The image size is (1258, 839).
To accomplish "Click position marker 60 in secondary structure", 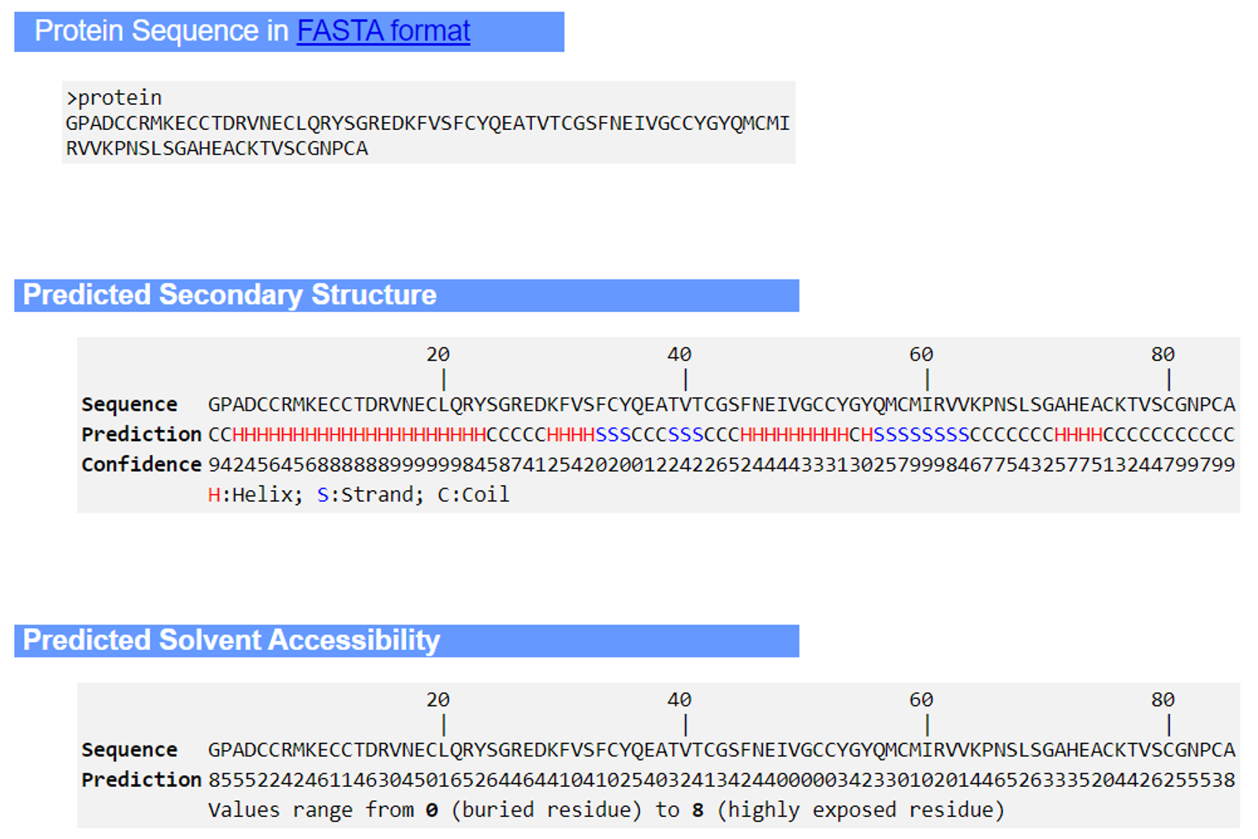I will (921, 355).
